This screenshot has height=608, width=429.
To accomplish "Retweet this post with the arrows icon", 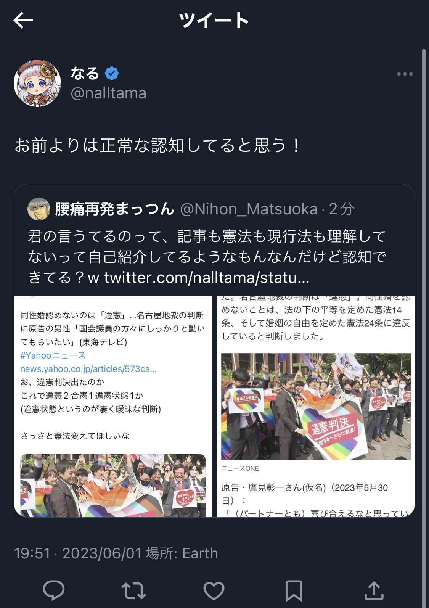I will (134, 590).
